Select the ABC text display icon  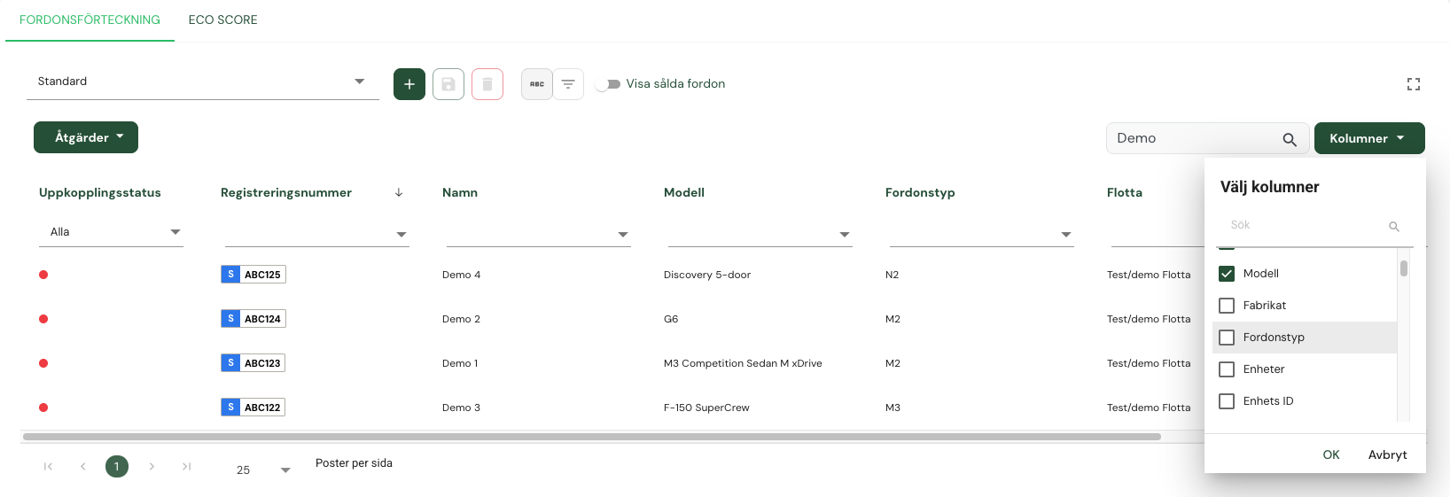click(537, 84)
